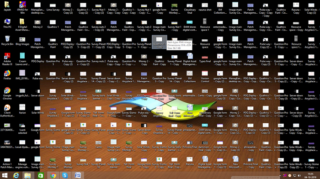Select the Server down image file
320x179 pixels.
click(38, 93)
